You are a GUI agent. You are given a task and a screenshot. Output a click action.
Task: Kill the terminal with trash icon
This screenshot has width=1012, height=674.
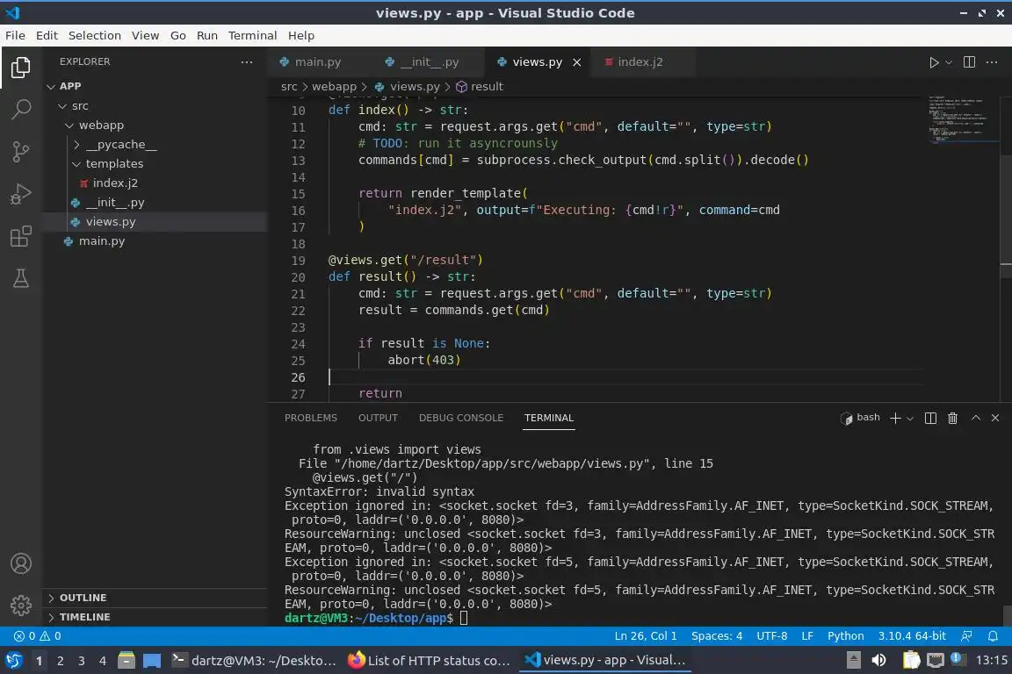(x=952, y=419)
